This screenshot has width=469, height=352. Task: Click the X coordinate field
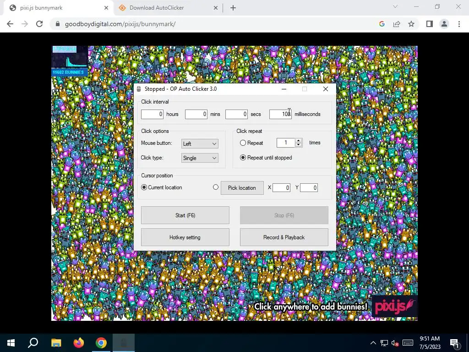[281, 187]
